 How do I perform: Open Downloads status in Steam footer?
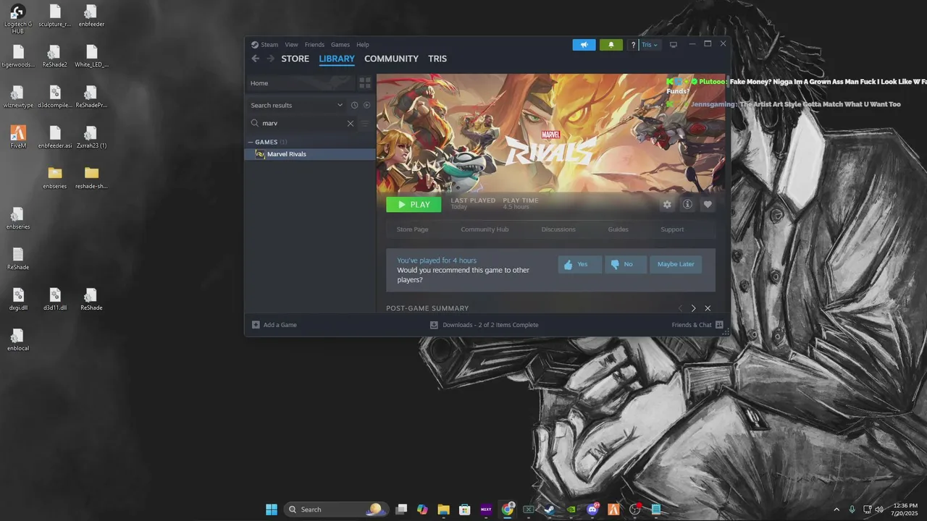(x=484, y=325)
